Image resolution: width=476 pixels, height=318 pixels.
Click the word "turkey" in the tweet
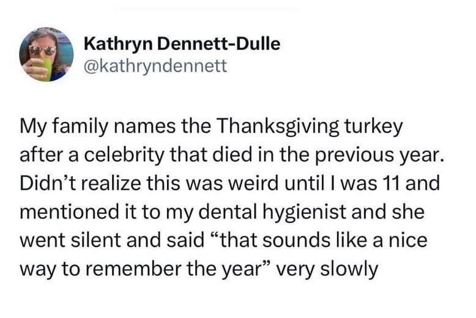point(374,128)
